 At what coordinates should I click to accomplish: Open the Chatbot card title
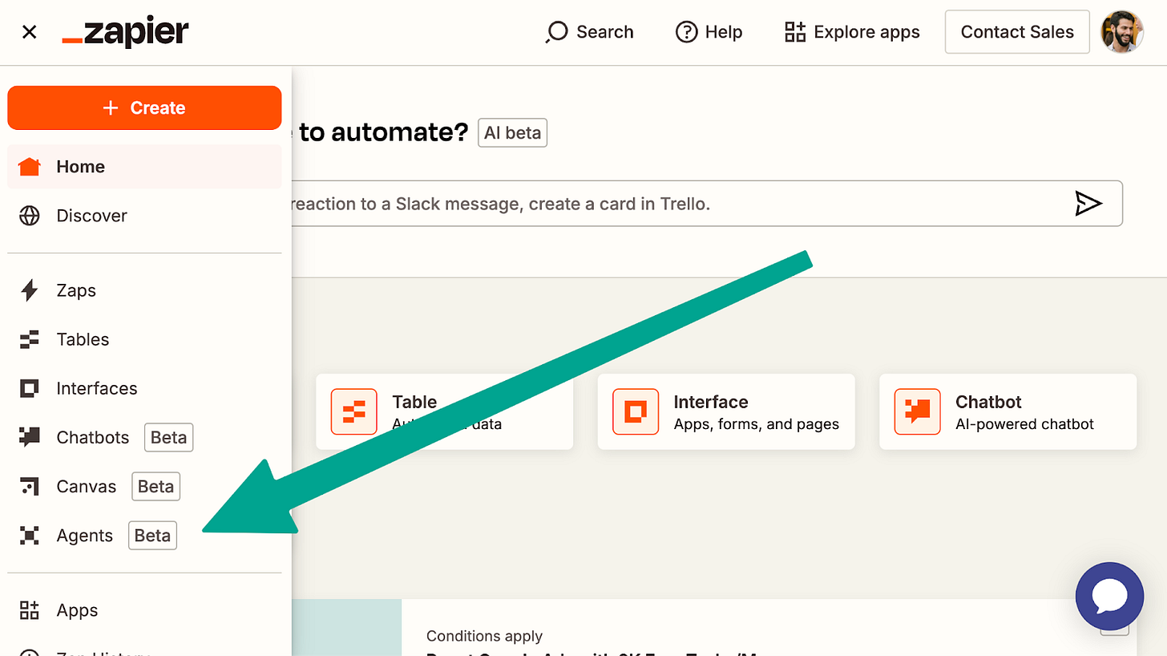pos(988,402)
